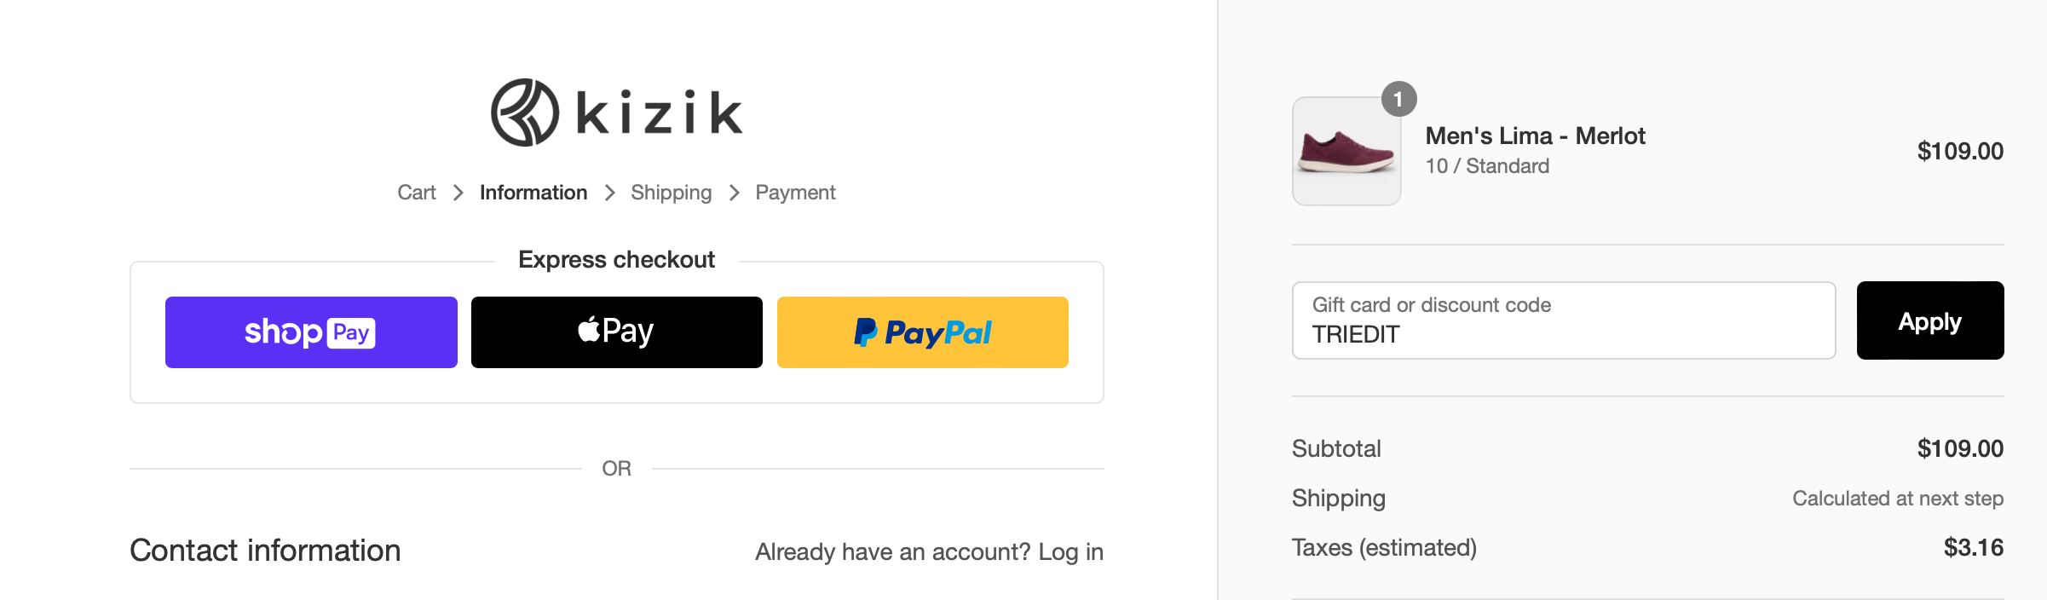The image size is (2047, 600).
Task: Click the chevron arrow after Shipping
Action: tap(734, 193)
